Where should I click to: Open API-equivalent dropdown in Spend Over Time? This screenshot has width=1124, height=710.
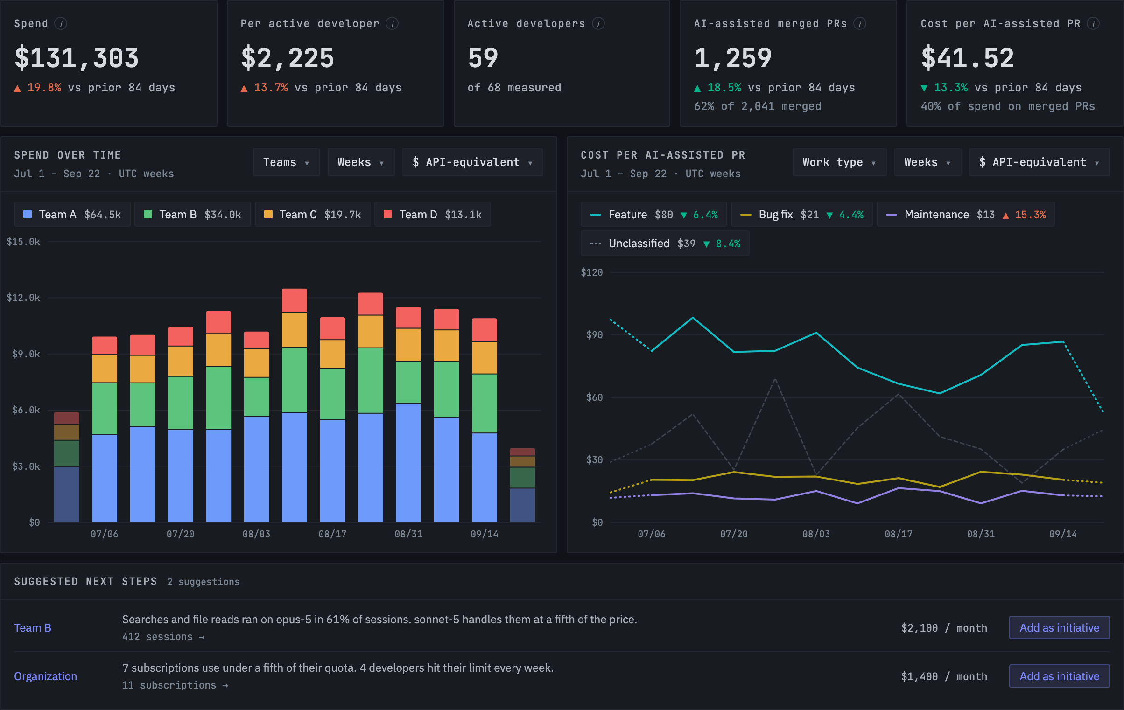472,162
